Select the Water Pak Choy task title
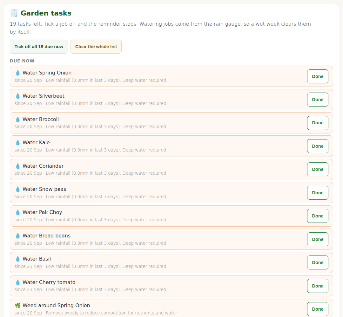343x317 pixels. coord(43,212)
